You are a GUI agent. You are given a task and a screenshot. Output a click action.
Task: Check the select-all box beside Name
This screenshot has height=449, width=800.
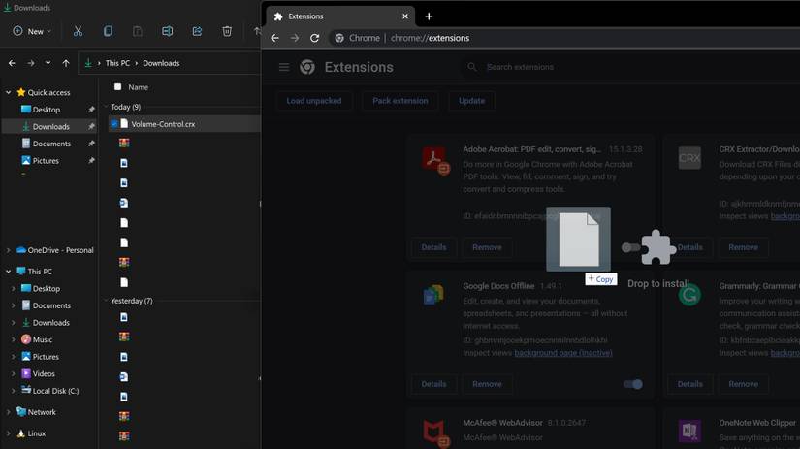118,86
